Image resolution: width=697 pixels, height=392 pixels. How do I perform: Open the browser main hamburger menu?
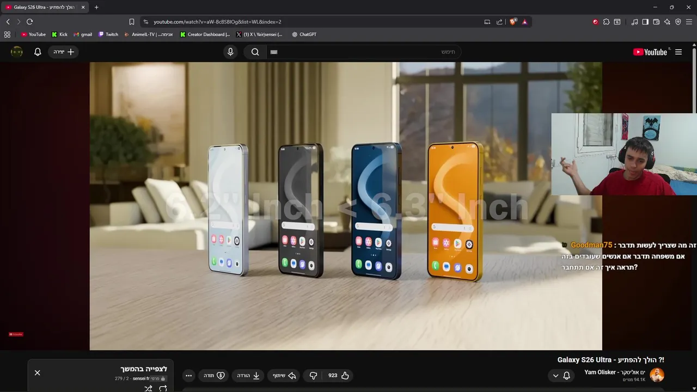point(689,22)
